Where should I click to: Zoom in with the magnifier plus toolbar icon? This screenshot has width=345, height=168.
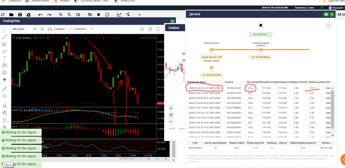tap(61, 15)
